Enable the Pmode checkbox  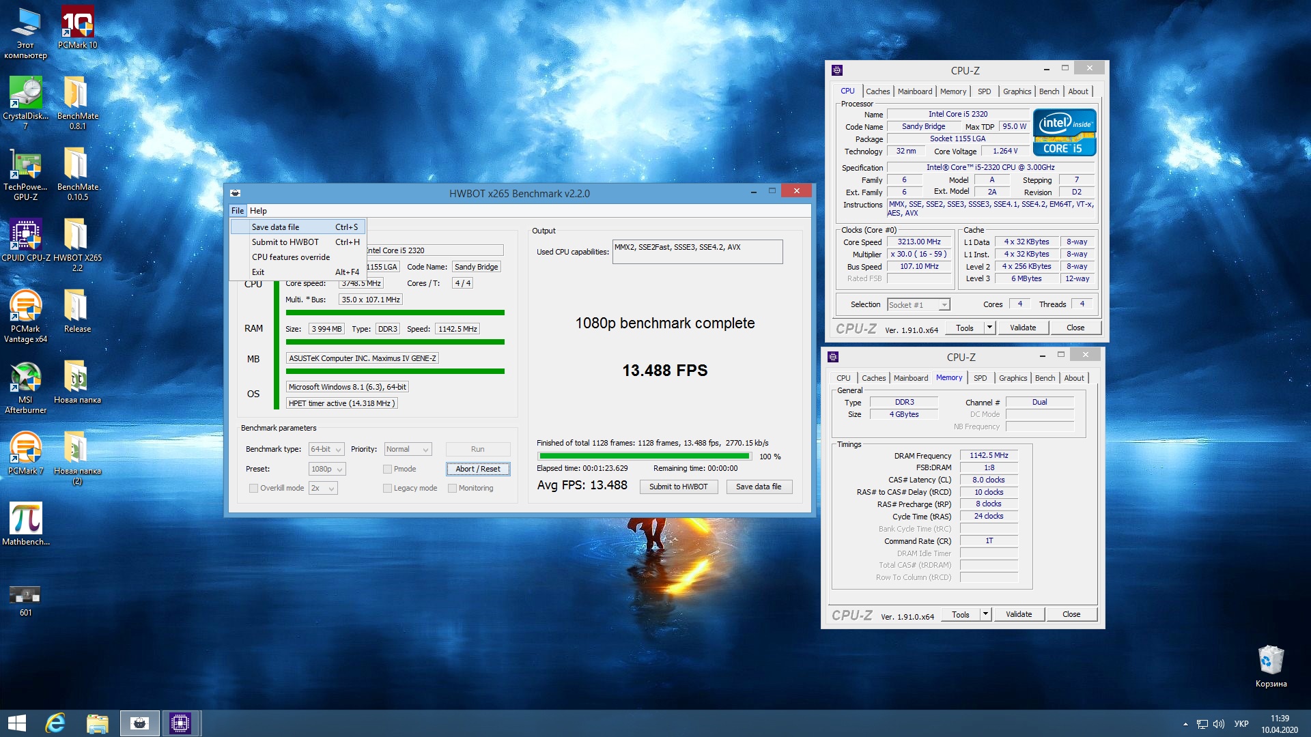pos(387,469)
